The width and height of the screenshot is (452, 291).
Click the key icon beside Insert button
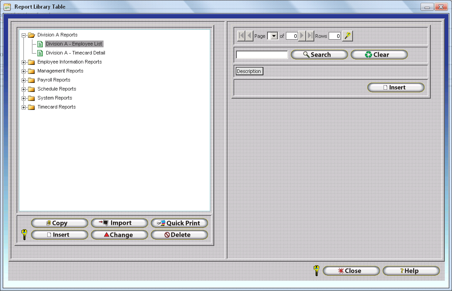tap(24, 234)
